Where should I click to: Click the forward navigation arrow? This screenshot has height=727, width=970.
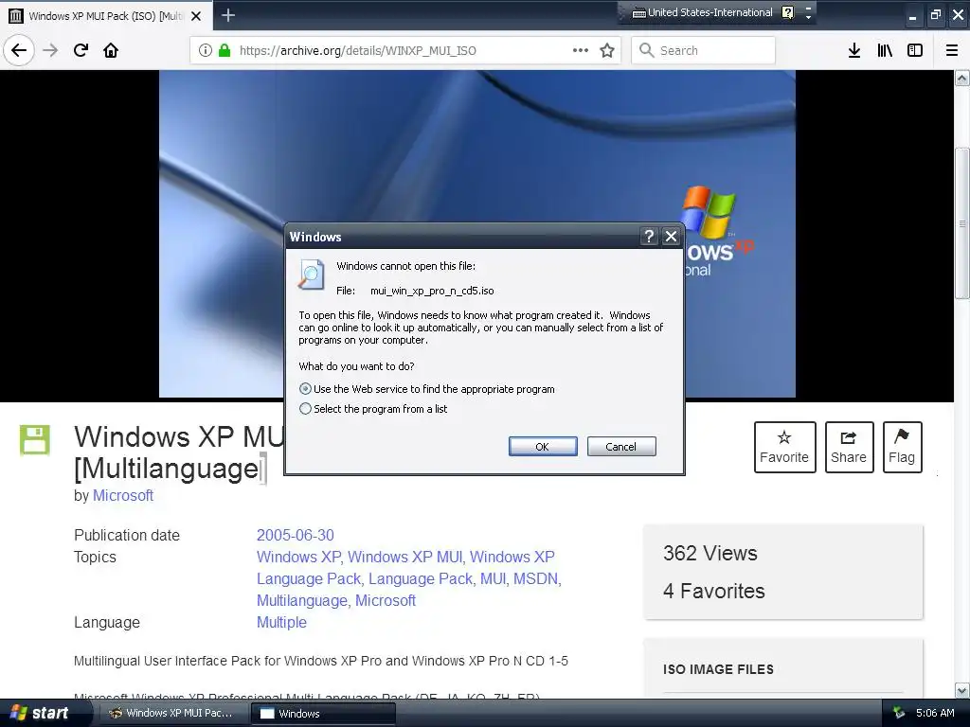click(x=50, y=50)
